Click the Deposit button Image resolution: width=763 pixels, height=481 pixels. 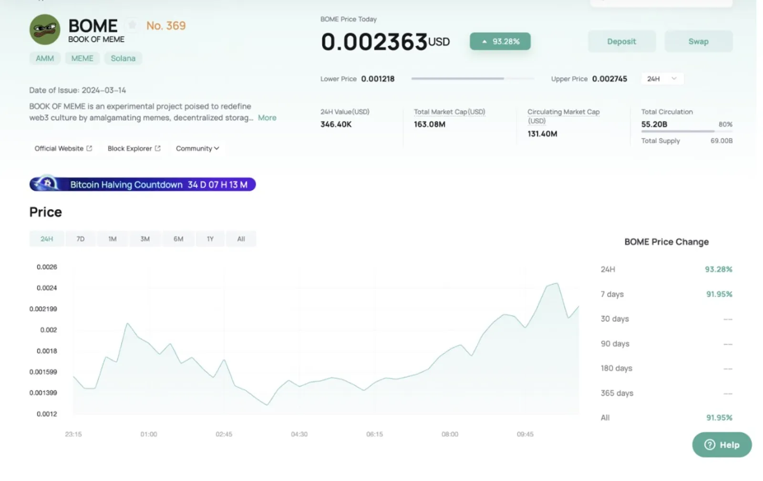pyautogui.click(x=621, y=41)
